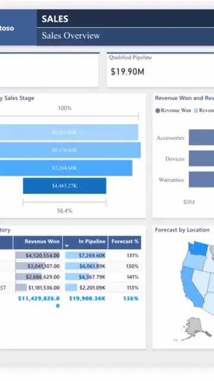Click the 141% forecast cell

(x=133, y=277)
